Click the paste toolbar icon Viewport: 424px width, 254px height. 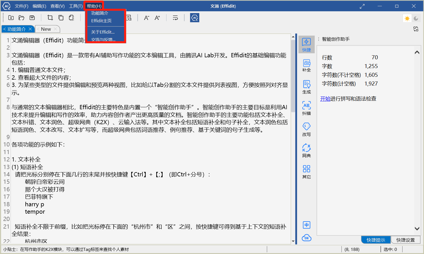coord(72,18)
